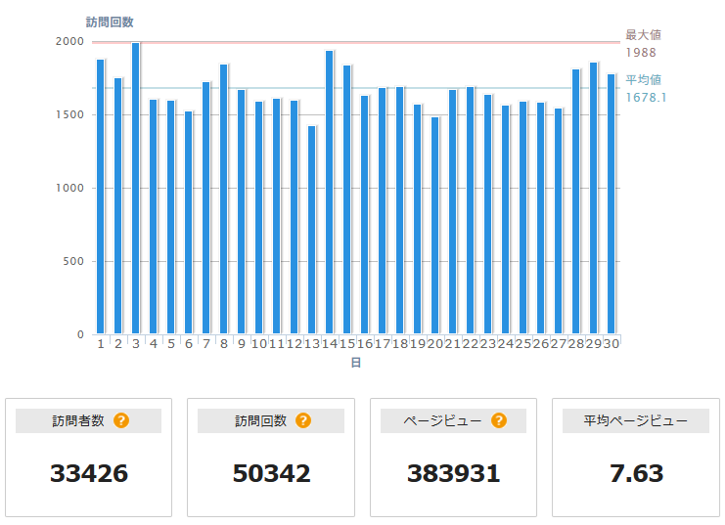Click the 日 x-axis title
The width and height of the screenshot is (725, 525).
point(355,363)
